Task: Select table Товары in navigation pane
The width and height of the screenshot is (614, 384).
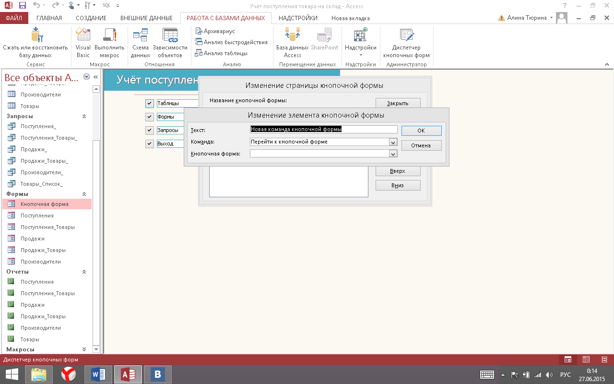Action: (x=47, y=106)
